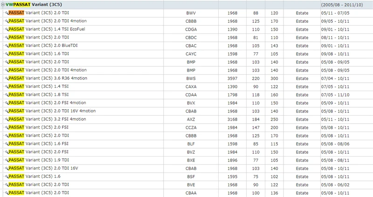Screen dimensions: 373x197
Task: Click magnifier icon of the 3.2 FSI 4motion row
Action: (7, 119)
